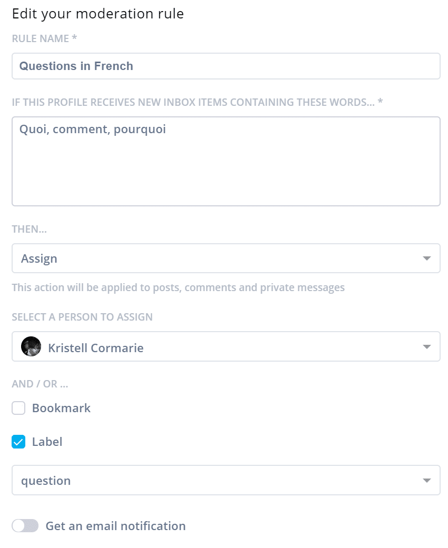Viewport: 448px width, 548px height.
Task: Click the Edit your moderation rule heading
Action: click(x=98, y=14)
